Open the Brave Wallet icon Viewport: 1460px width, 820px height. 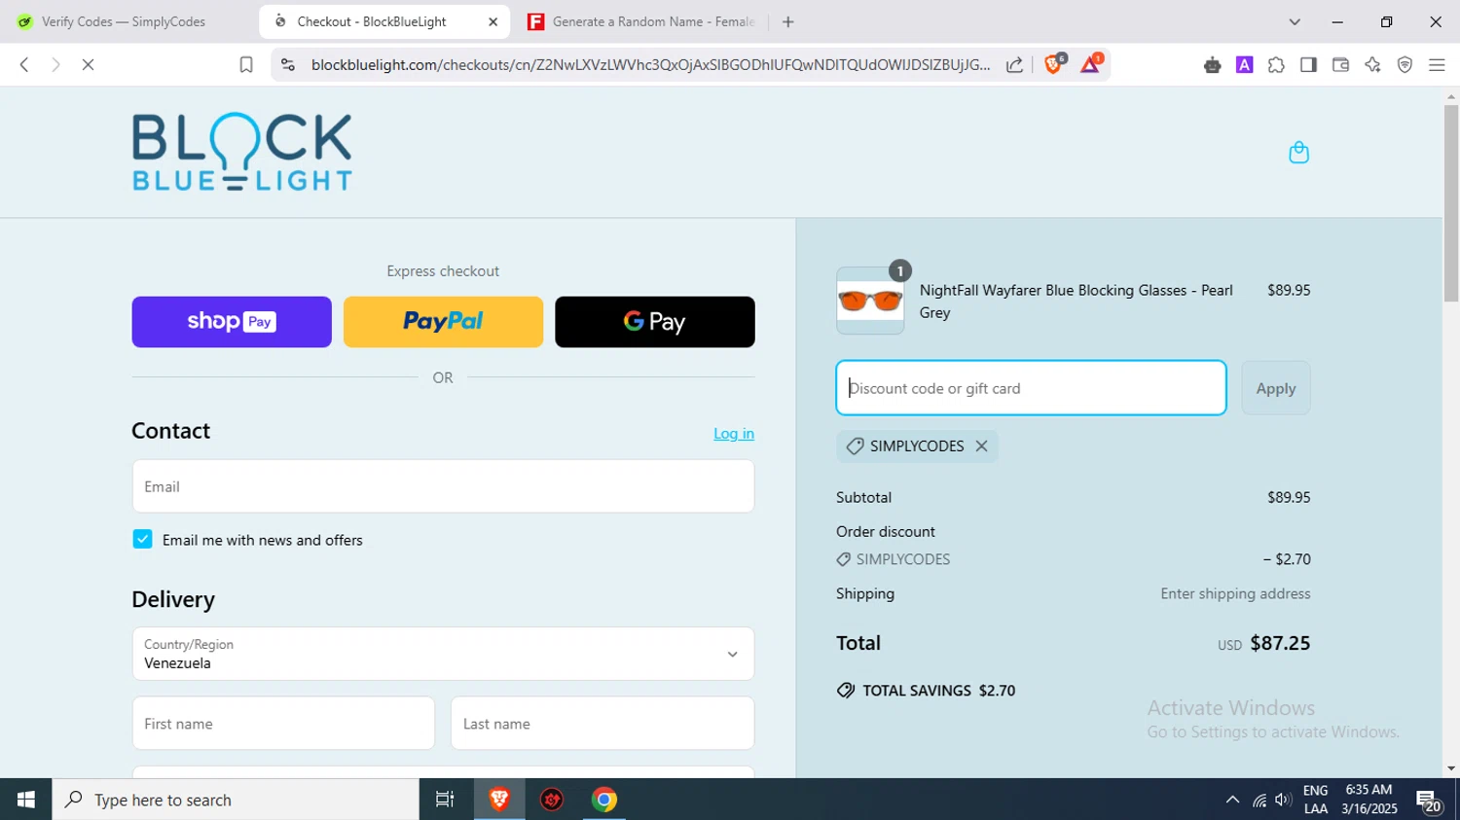(1340, 64)
